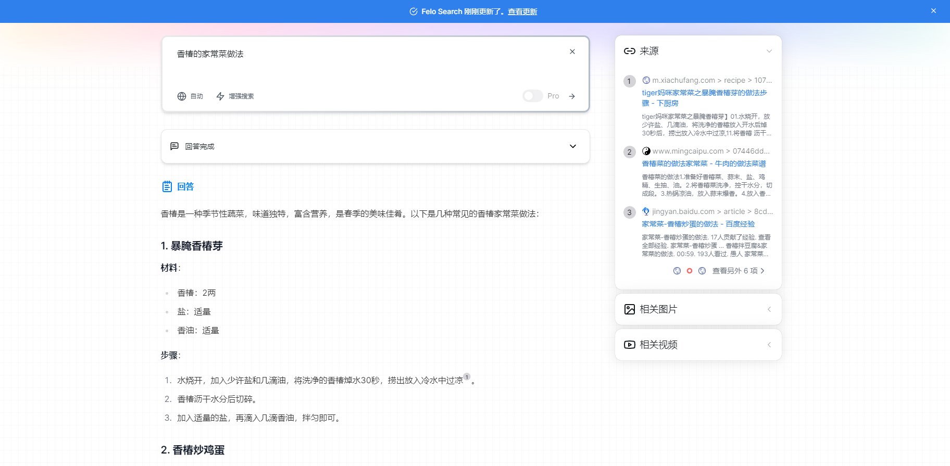Screen dimensions: 950x466
Task: Click the step 香椿沥干水分后切碎
Action: pos(217,399)
